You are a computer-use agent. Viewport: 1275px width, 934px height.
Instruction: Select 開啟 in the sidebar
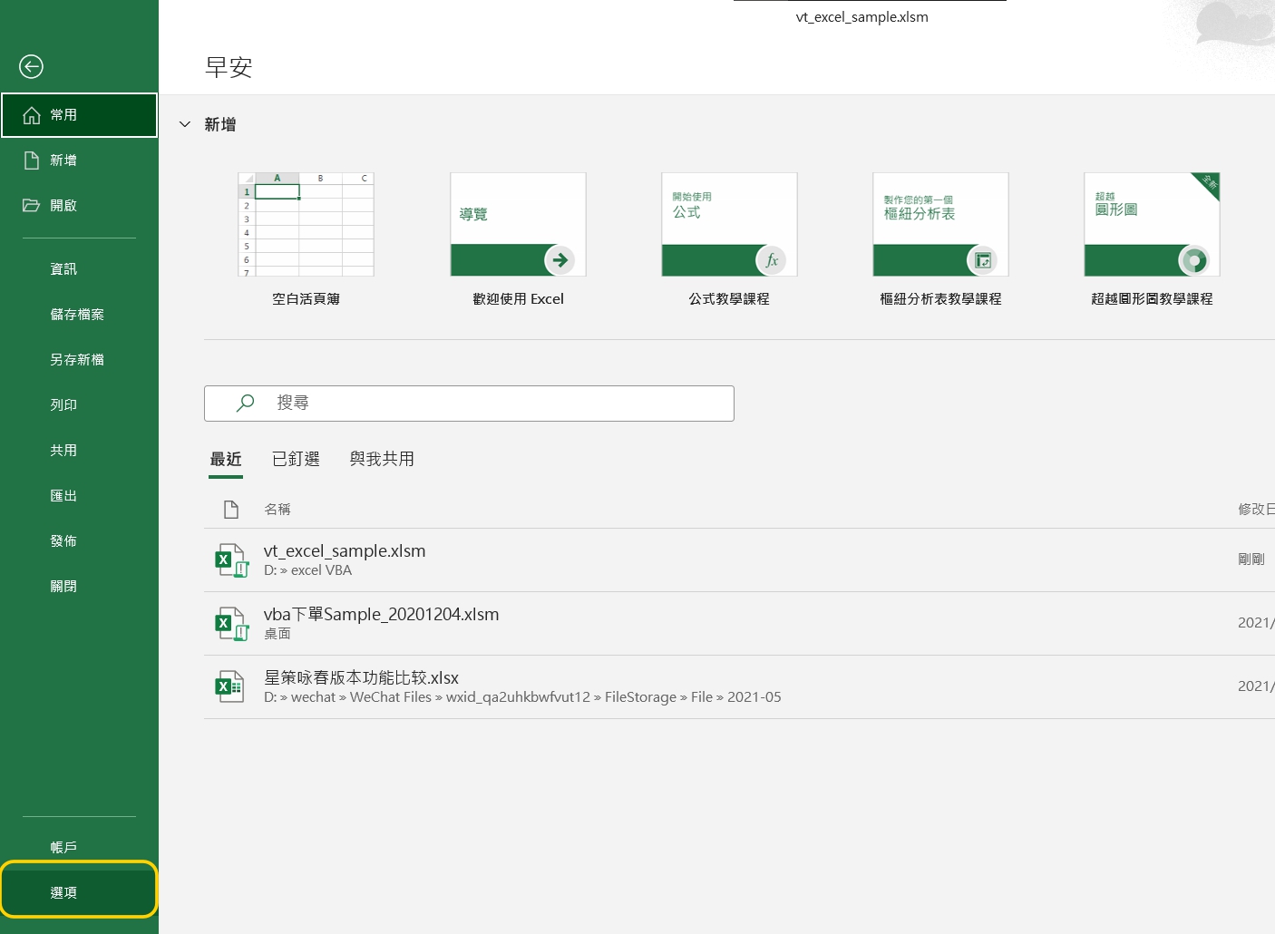click(79, 206)
